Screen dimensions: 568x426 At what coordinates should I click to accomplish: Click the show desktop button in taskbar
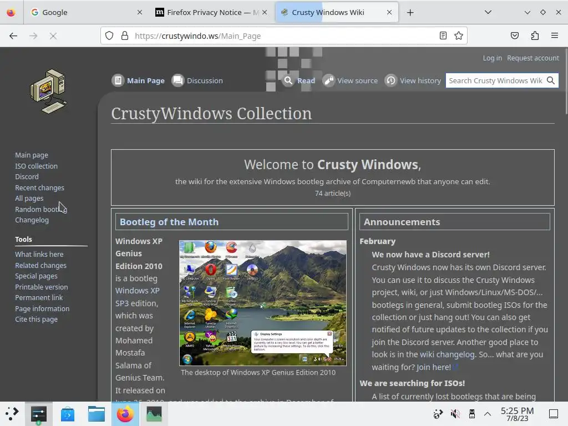554,414
